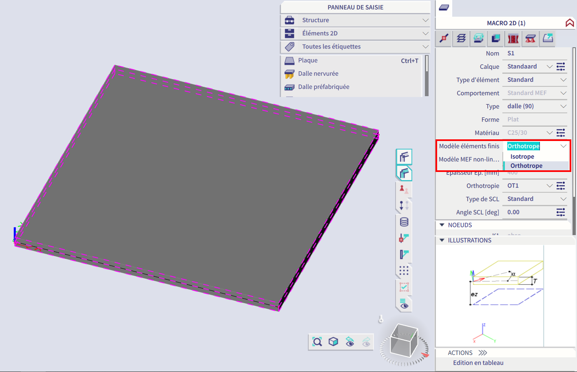Open layer settings icon next to Calque

pos(561,66)
